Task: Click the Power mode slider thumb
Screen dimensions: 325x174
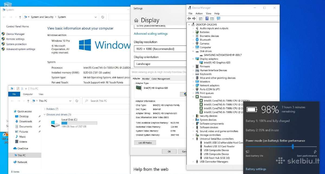Action: pos(293,146)
